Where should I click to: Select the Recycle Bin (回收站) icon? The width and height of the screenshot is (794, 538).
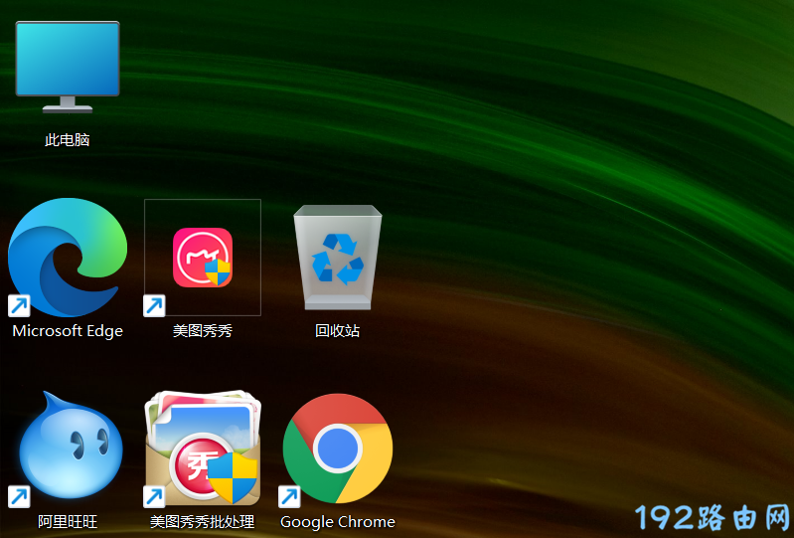coord(338,258)
